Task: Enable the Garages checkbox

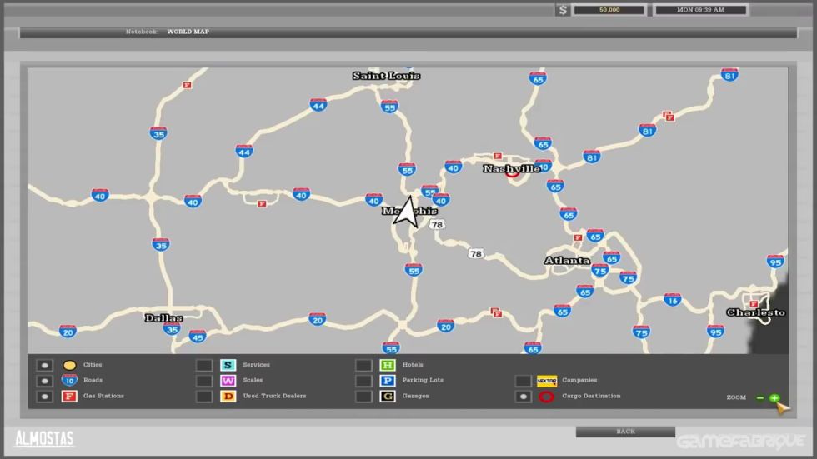Action: coord(363,397)
